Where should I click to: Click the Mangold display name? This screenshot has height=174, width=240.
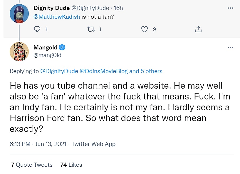click(x=46, y=48)
